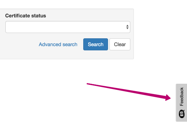Image resolution: width=187 pixels, height=138 pixels.
Task: Open the Certificate status dropdown
Action: click(x=68, y=27)
